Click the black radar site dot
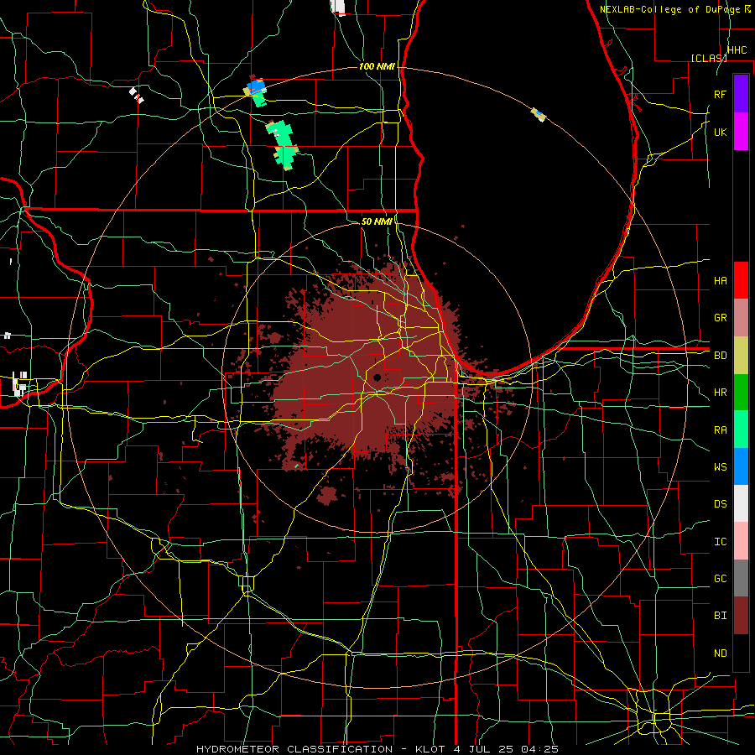 click(377, 377)
